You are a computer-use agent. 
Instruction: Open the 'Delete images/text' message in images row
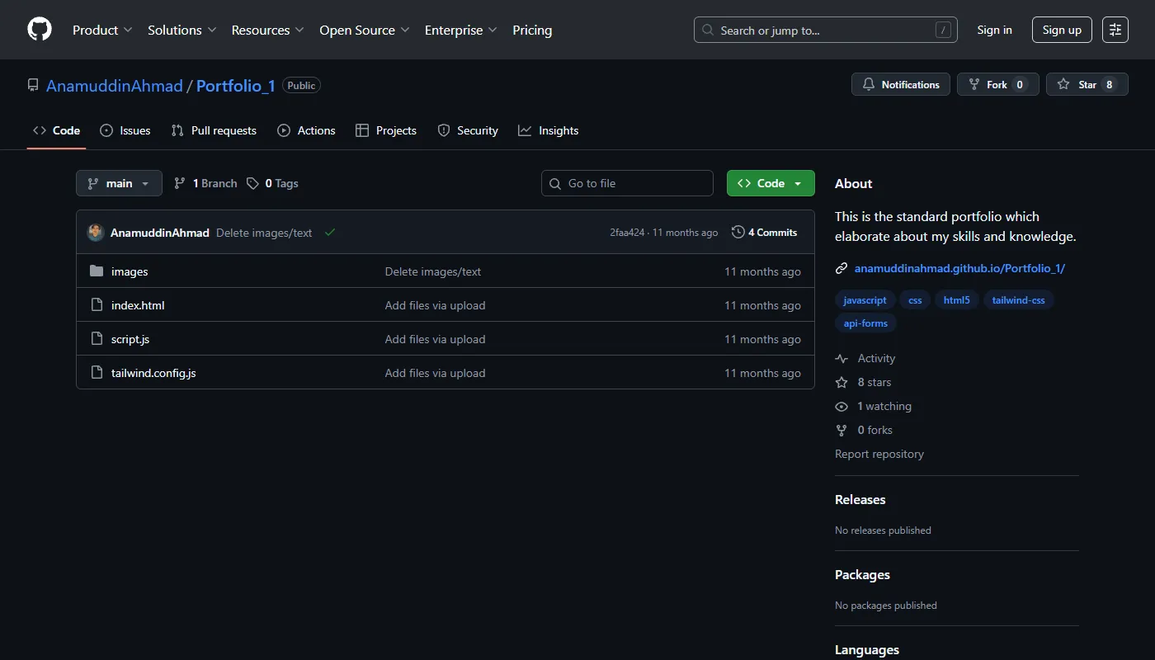433,271
